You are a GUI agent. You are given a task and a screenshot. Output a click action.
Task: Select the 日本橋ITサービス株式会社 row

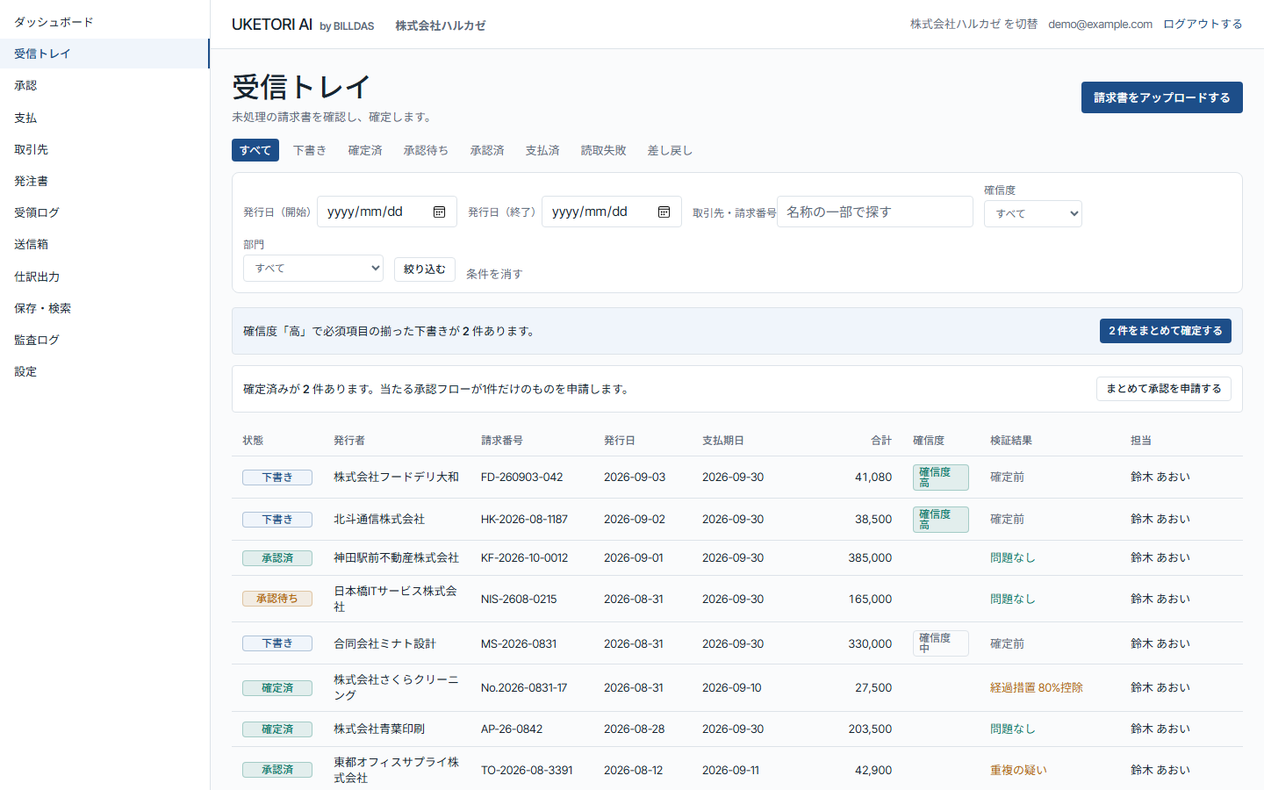pos(737,599)
